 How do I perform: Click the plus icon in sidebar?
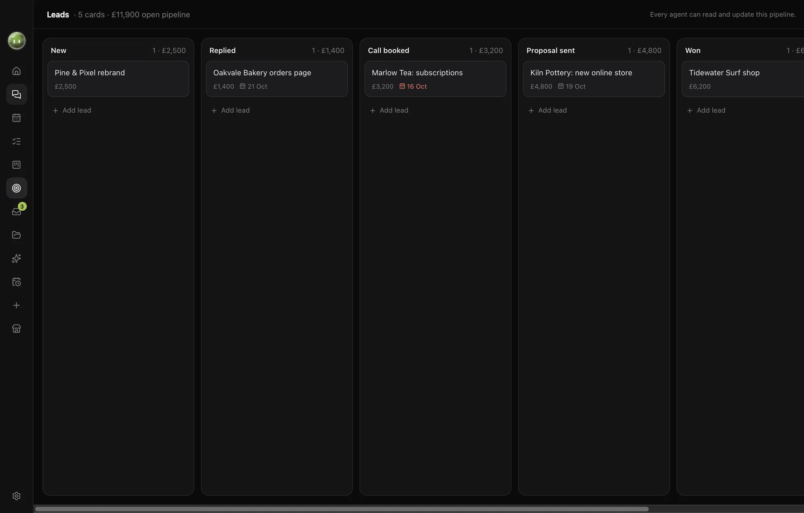(16, 305)
